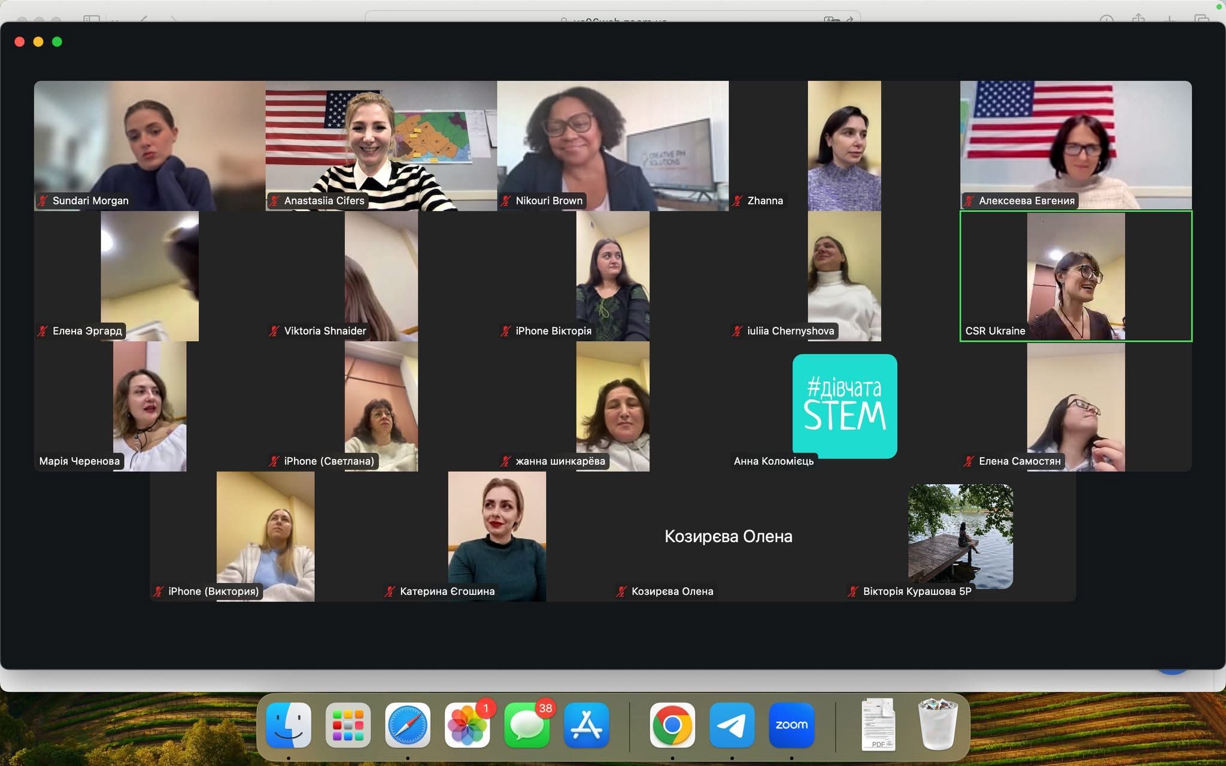1226x766 pixels.
Task: Select the CSR Ukraine active speaker tile
Action: click(1076, 276)
